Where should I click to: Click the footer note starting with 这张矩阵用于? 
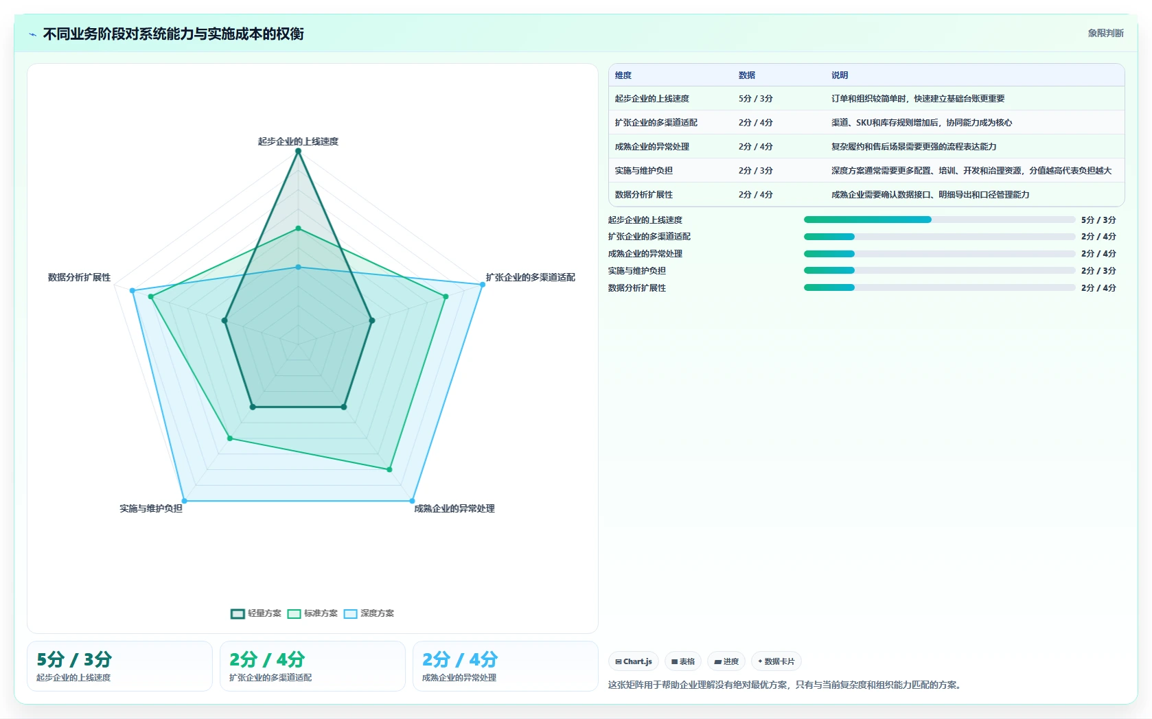tap(787, 685)
